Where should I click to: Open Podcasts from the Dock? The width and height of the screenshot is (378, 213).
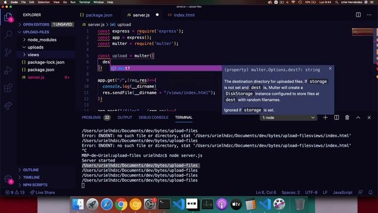click(221, 204)
